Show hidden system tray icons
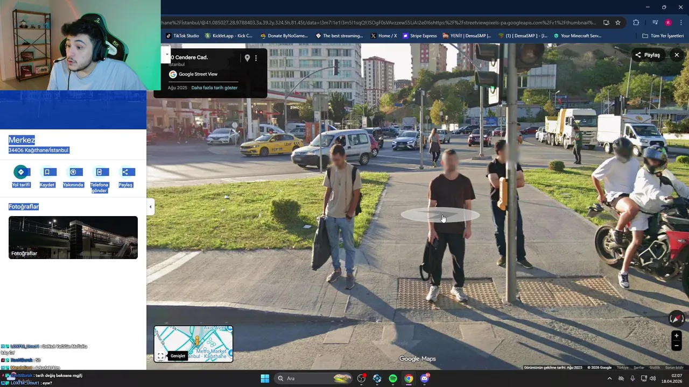The width and height of the screenshot is (689, 387). [609, 378]
